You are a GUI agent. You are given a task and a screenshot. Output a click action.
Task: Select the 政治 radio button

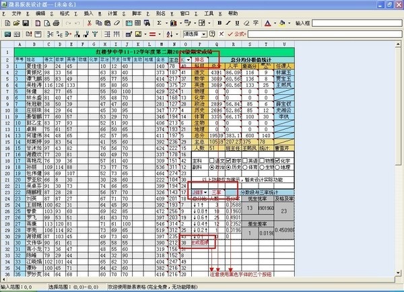coord(212,167)
